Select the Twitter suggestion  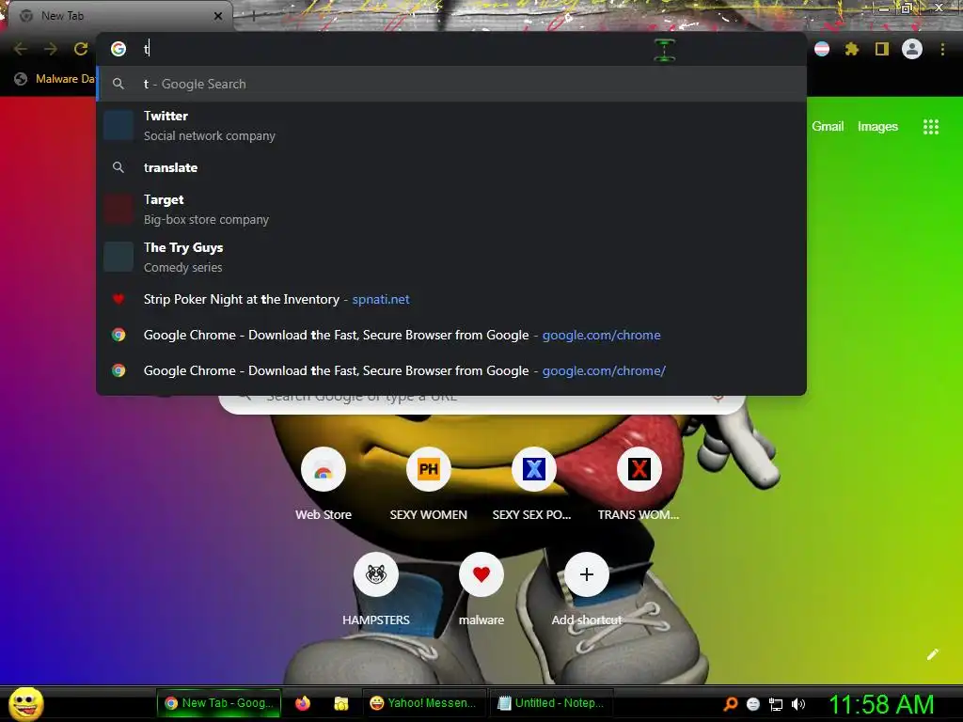[451, 125]
